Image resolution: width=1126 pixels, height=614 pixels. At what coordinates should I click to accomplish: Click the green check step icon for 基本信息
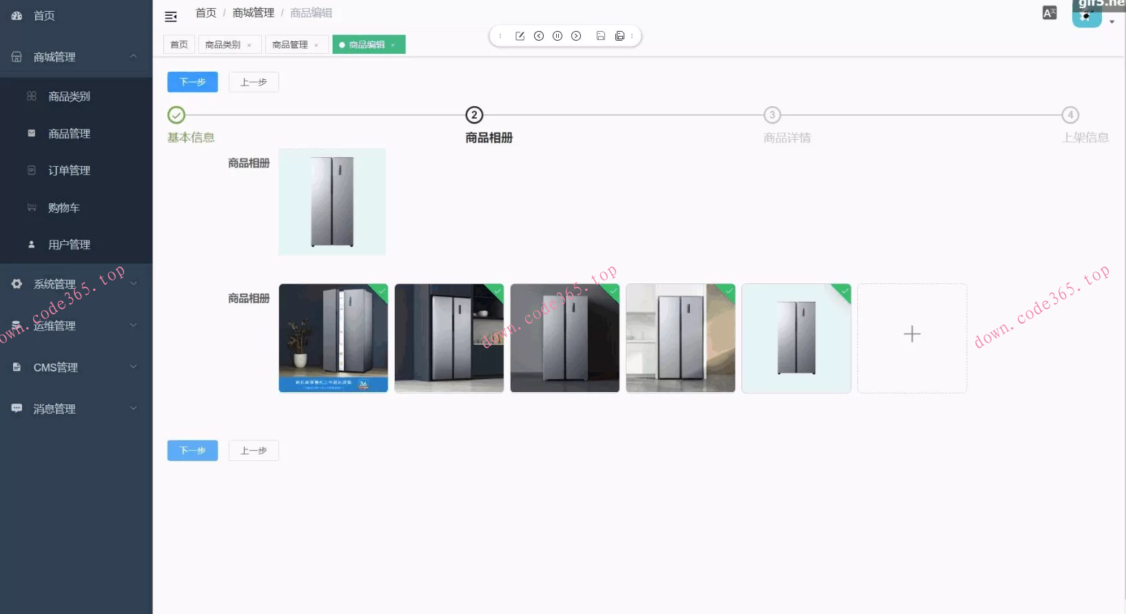(x=176, y=115)
